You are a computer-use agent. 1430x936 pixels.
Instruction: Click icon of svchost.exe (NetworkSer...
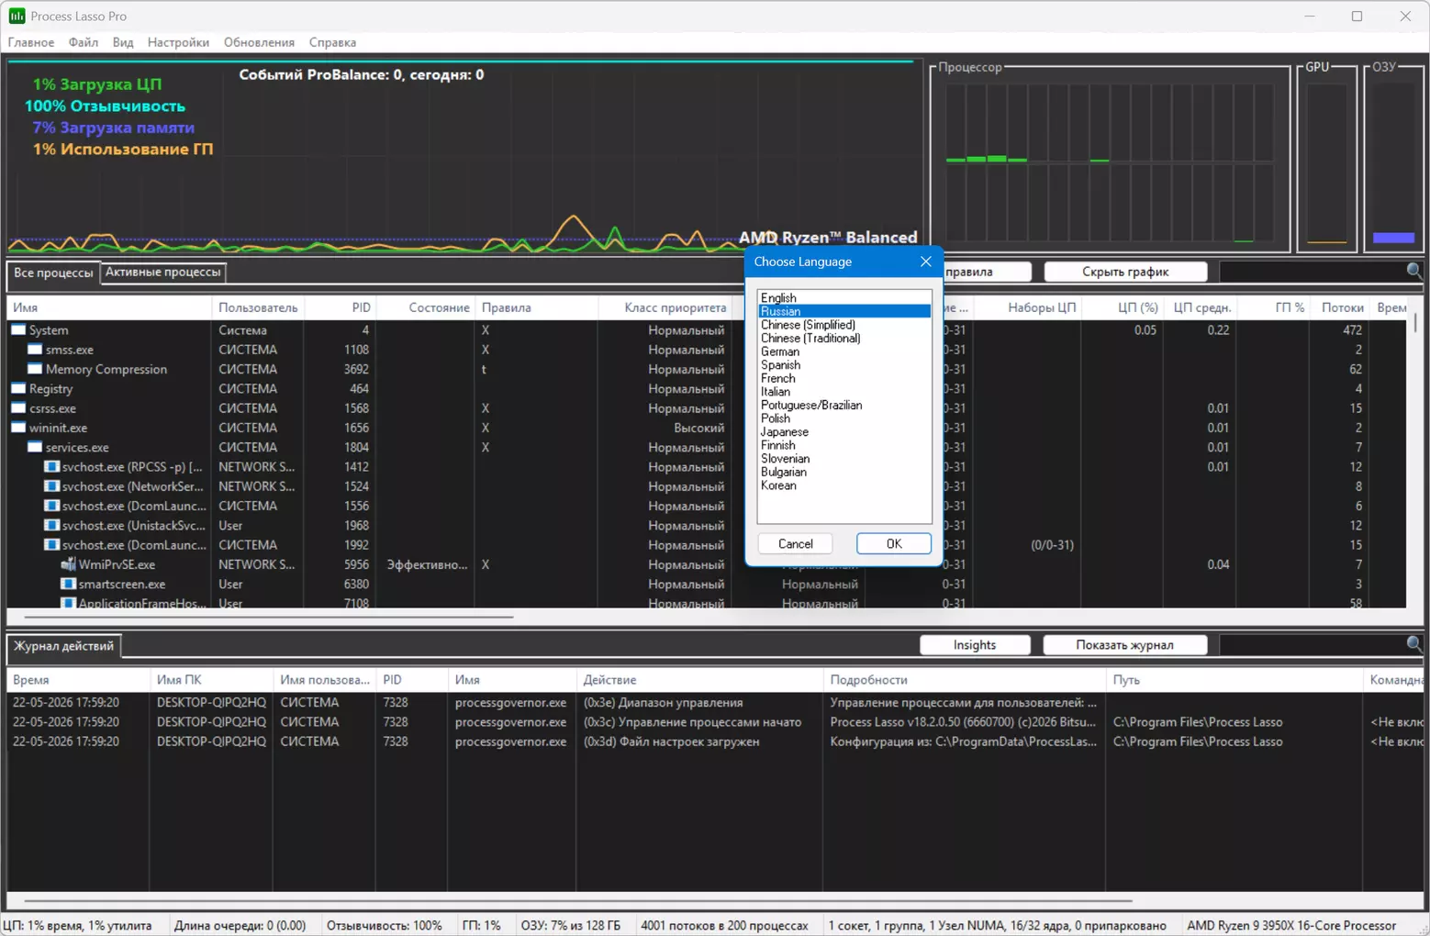(x=52, y=486)
